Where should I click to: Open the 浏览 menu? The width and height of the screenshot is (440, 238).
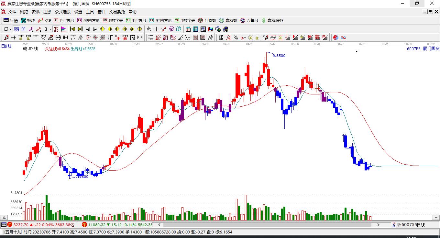pos(24,12)
